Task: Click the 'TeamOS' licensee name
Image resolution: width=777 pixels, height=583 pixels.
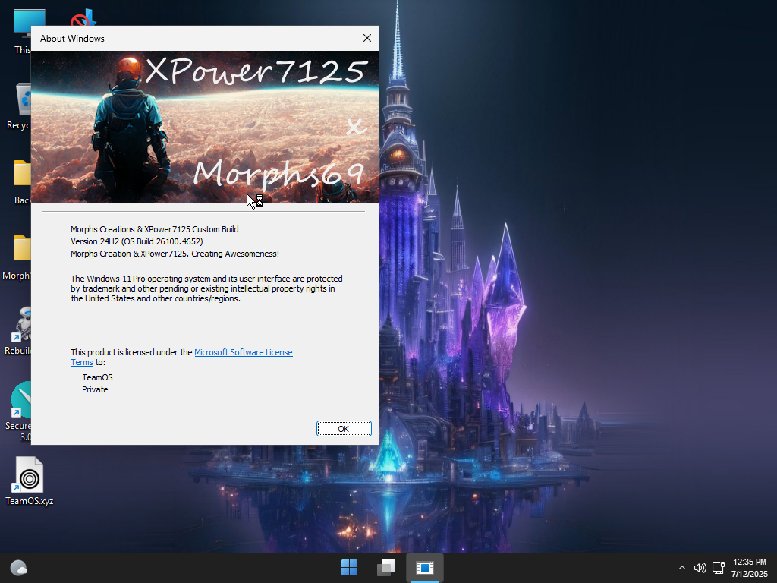Action: coord(97,377)
